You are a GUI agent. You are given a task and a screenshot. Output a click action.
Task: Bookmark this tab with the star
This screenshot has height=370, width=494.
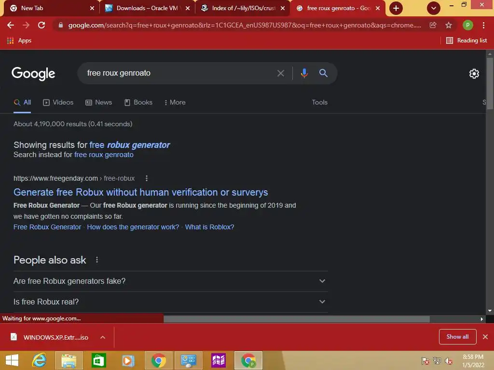(449, 25)
